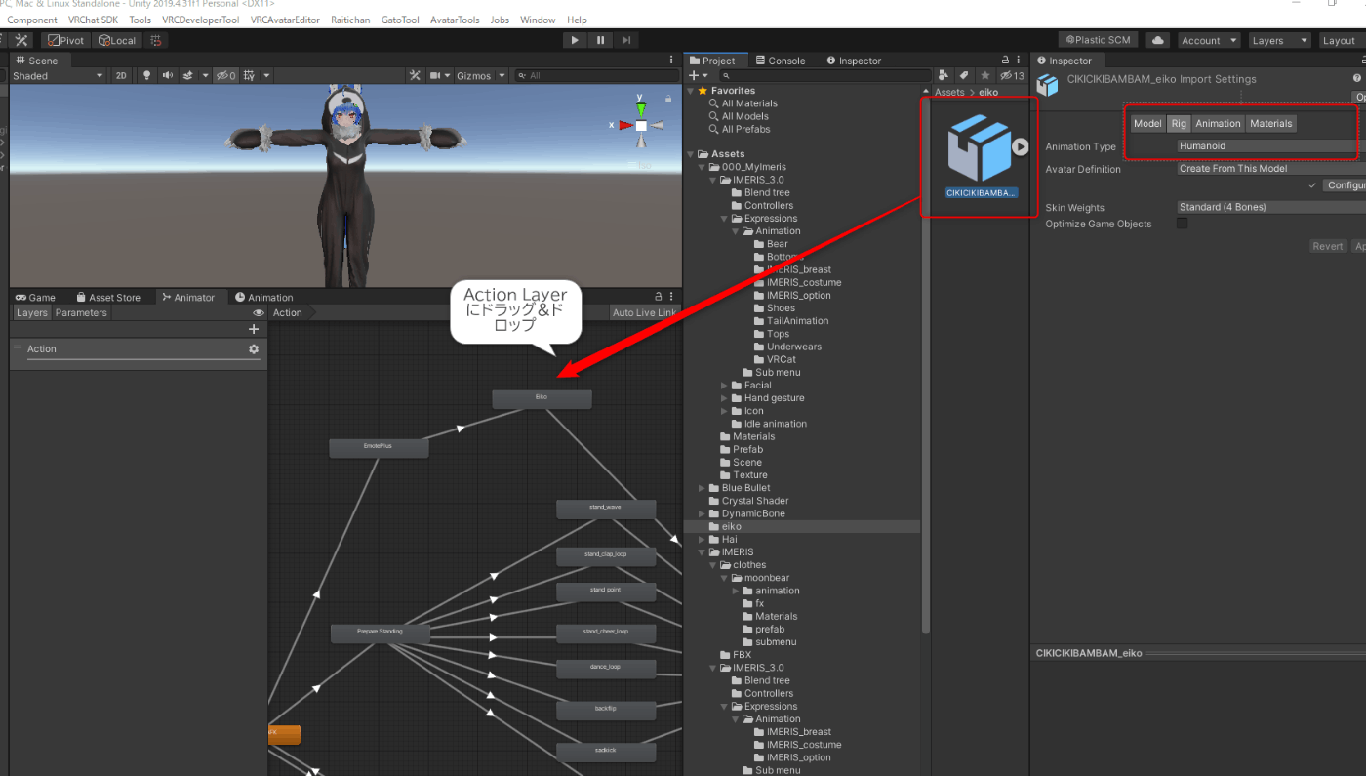Toggle the Pivot handle position button
The width and height of the screenshot is (1366, 776).
click(x=66, y=40)
